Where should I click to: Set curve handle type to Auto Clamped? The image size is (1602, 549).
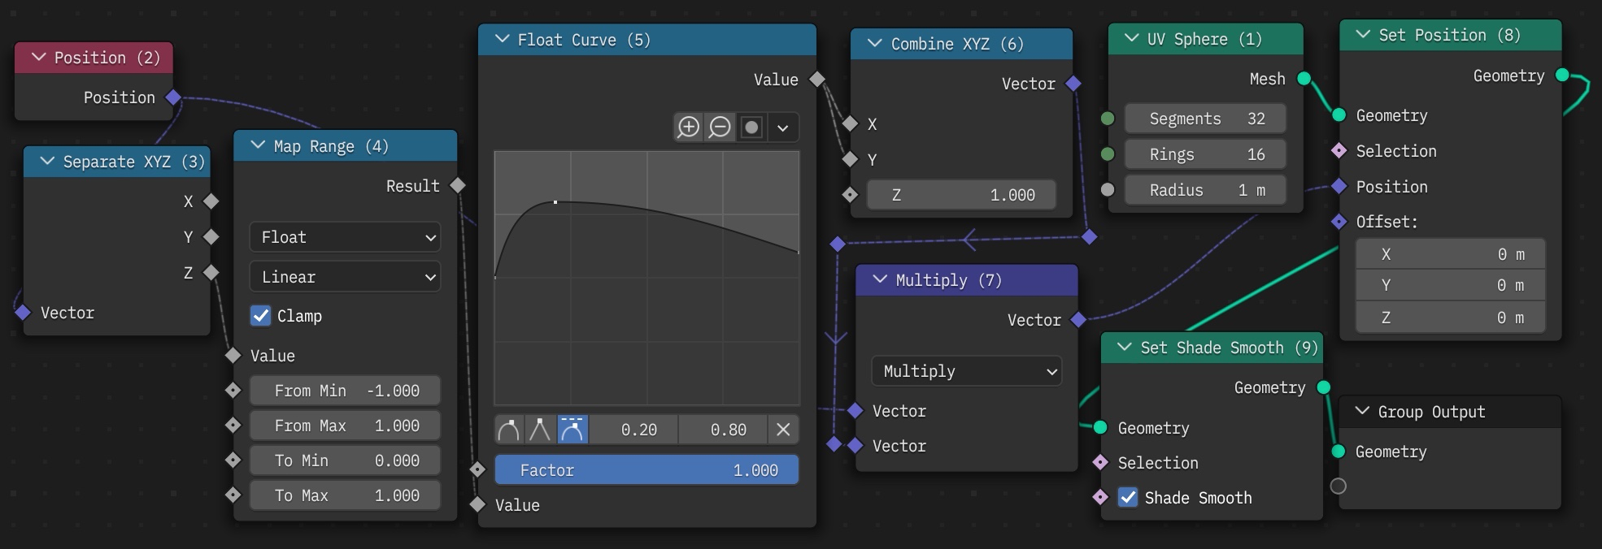572,430
